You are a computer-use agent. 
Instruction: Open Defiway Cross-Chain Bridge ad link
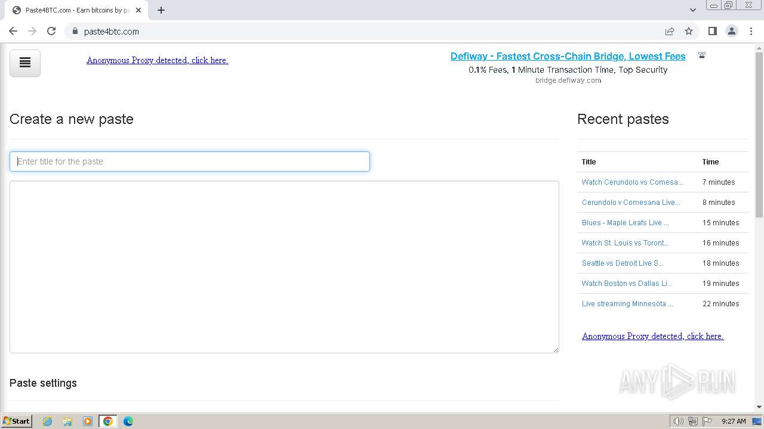(568, 56)
